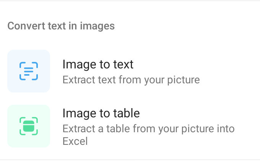Click the "Image to text" title

click(x=98, y=64)
